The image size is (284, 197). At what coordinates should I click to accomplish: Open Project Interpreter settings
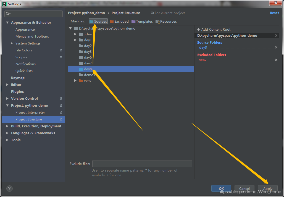pyautogui.click(x=30, y=112)
